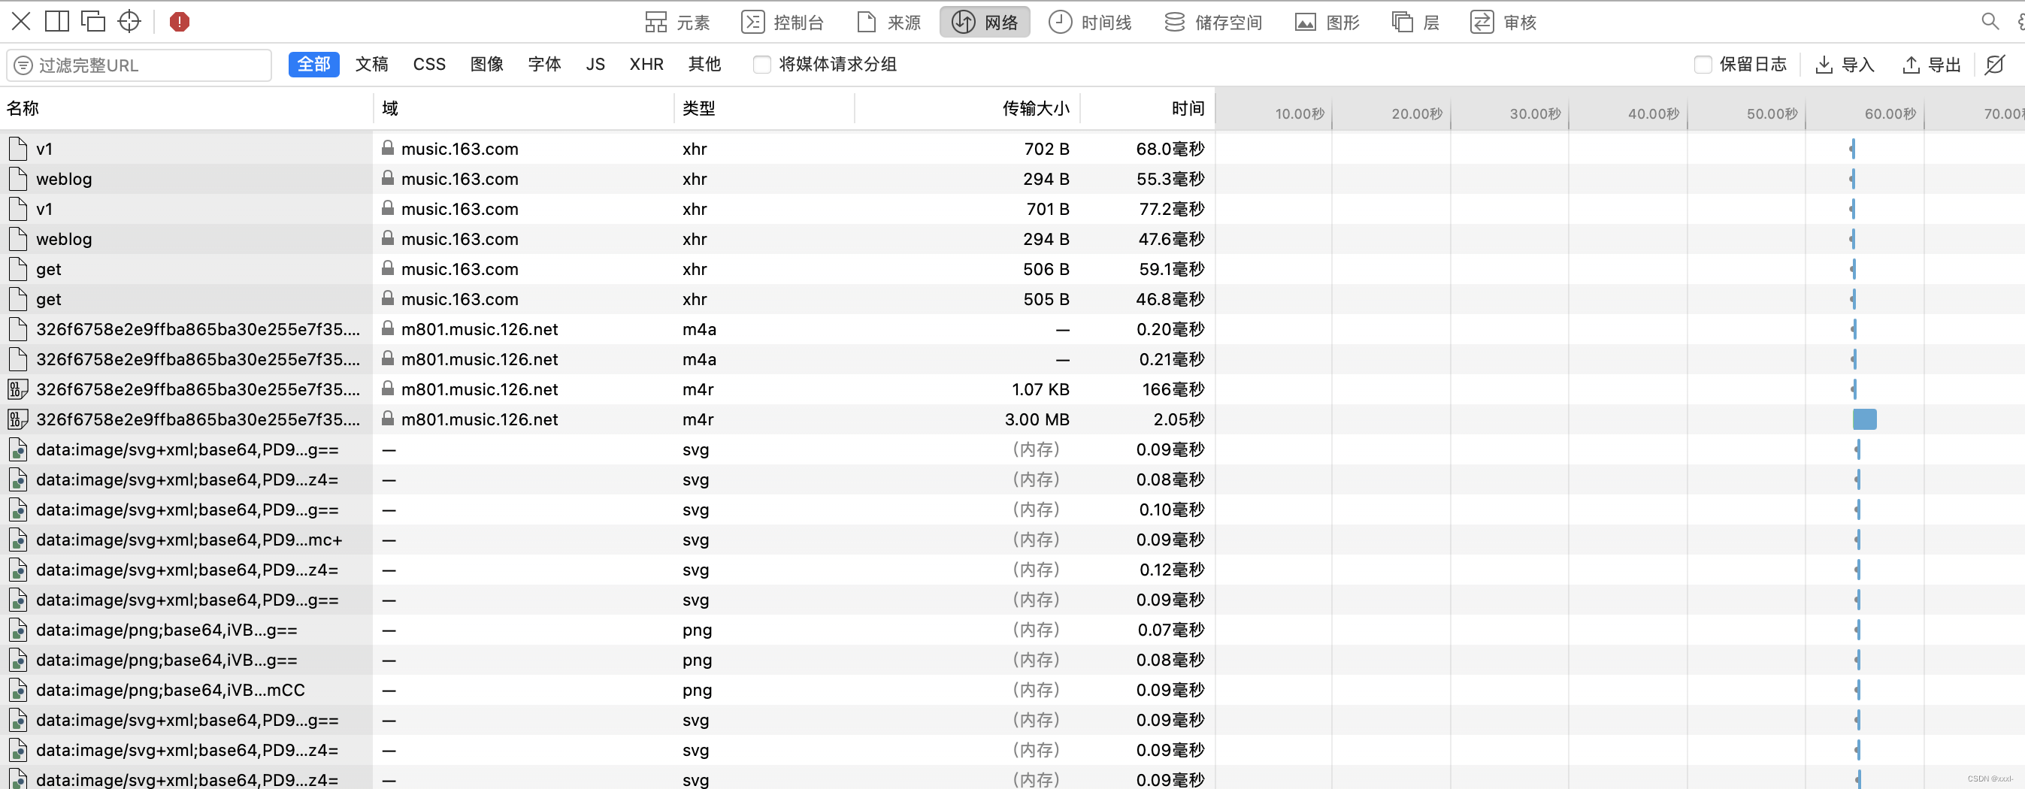Image resolution: width=2025 pixels, height=789 pixels.
Task: Click the image icon of 0.07毫秒 png row
Action: 18,630
